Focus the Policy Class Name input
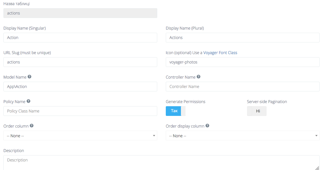Image resolution: width=323 pixels, height=170 pixels. coord(80,111)
